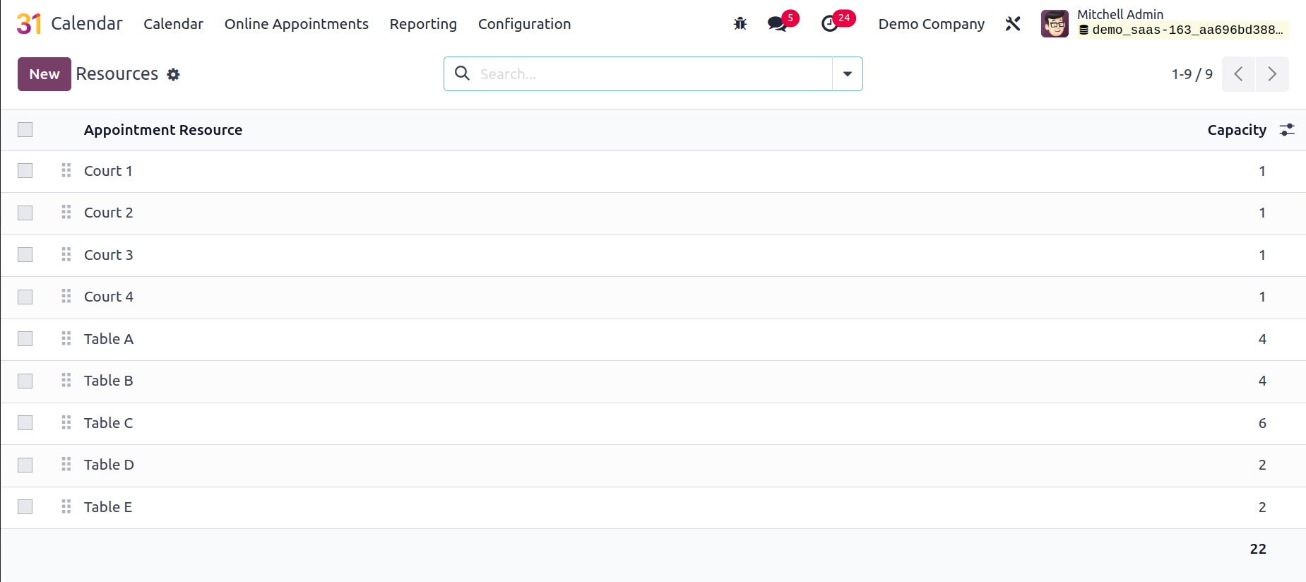Screen dimensions: 1306x582
Task: Open the Court 4 record
Action: point(108,297)
